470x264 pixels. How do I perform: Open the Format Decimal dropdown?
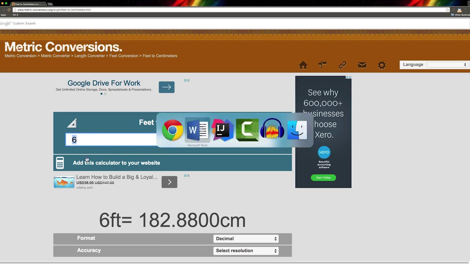[246, 239]
